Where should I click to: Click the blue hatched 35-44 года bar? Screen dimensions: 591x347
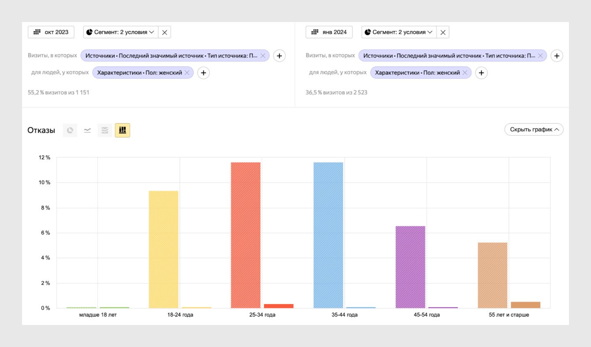point(328,235)
